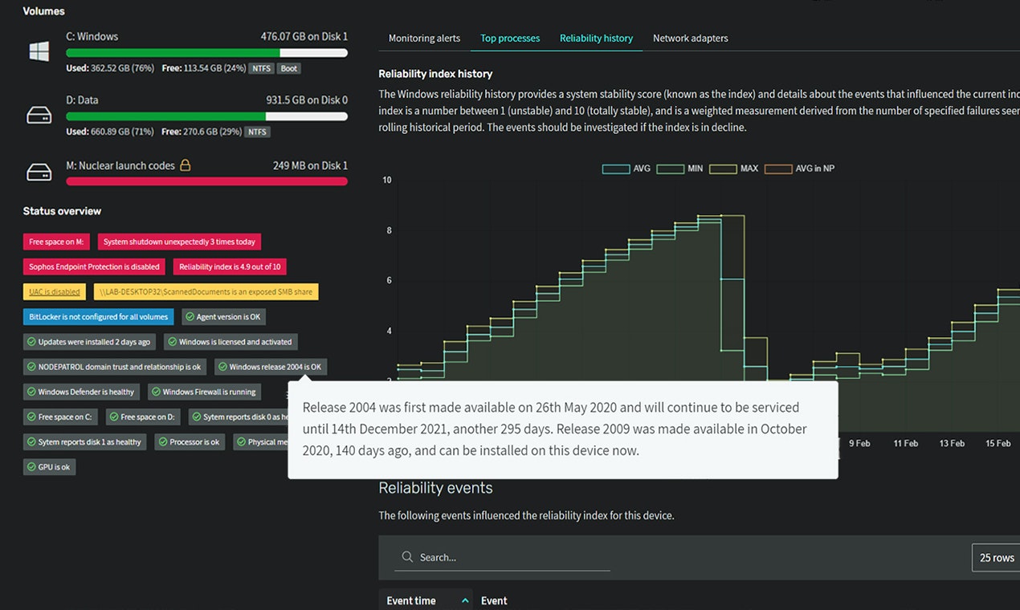Click the NTFS tag under D: Data
This screenshot has height=610, width=1020.
click(257, 132)
